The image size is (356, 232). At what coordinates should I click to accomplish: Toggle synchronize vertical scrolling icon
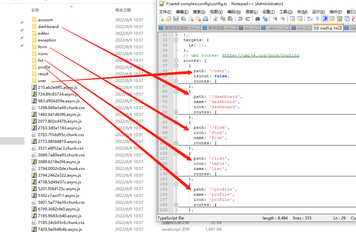[293, 19]
